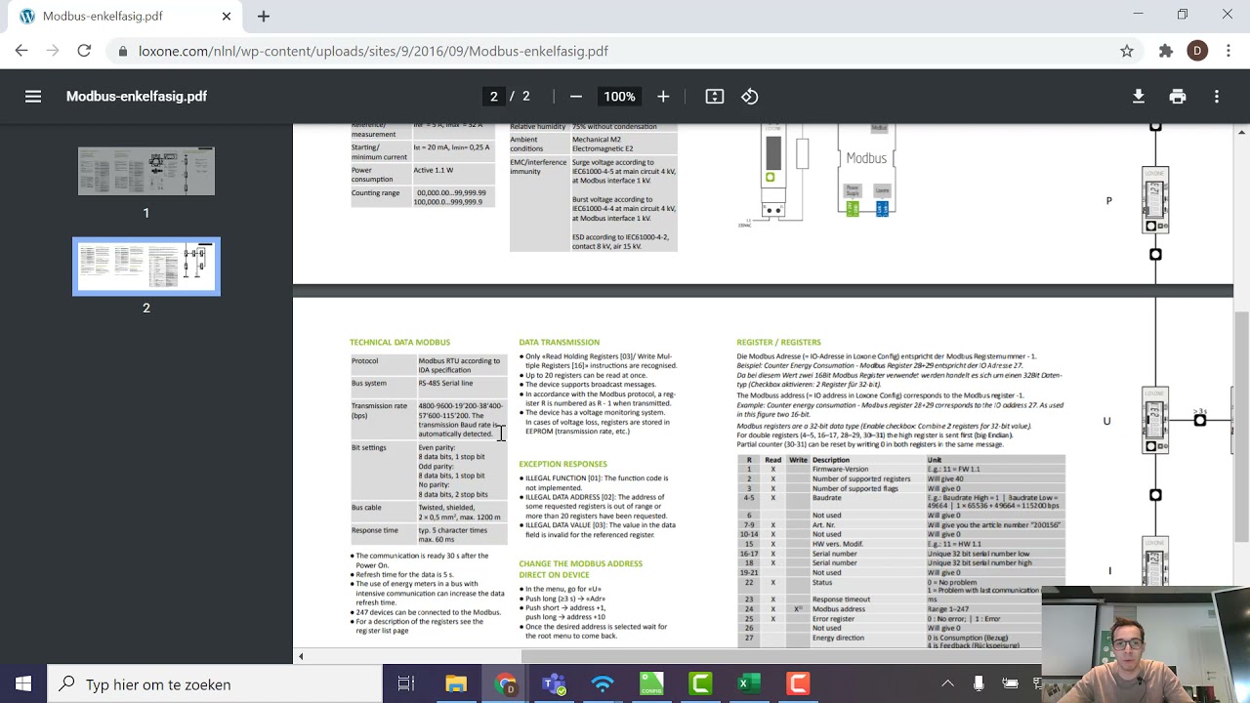Open the PDF sidebar menu (hamburger icon)
The image size is (1250, 703).
pyautogui.click(x=33, y=96)
